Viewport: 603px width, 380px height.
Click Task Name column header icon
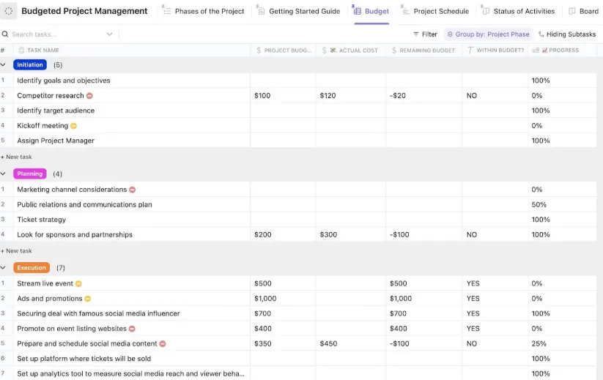tap(21, 50)
